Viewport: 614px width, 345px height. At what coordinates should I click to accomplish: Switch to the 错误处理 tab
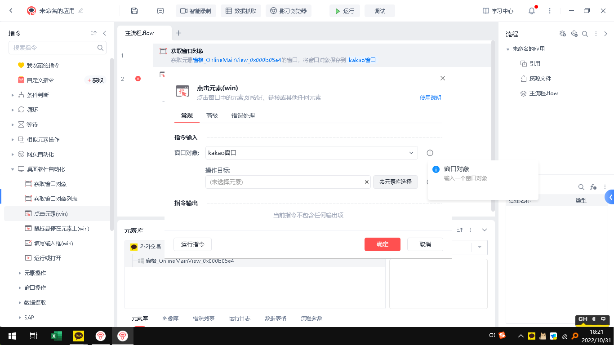[x=243, y=115]
